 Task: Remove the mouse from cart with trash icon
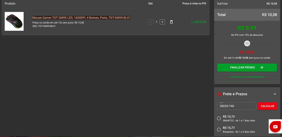coord(171,22)
